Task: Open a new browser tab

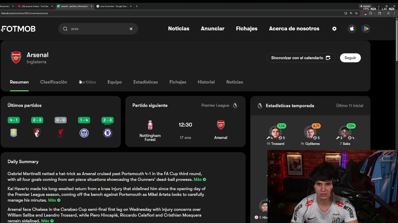Action: coord(137,6)
